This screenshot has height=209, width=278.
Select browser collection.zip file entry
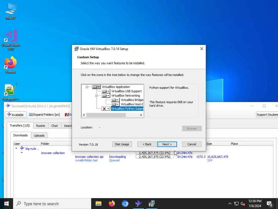(89, 157)
